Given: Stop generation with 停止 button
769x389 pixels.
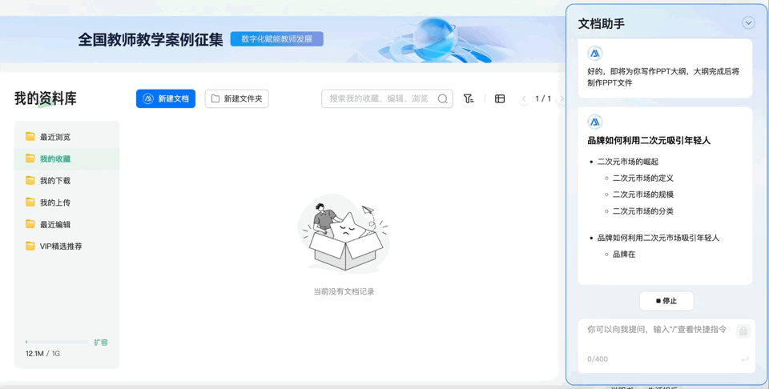Looking at the screenshot, I should click(x=666, y=301).
